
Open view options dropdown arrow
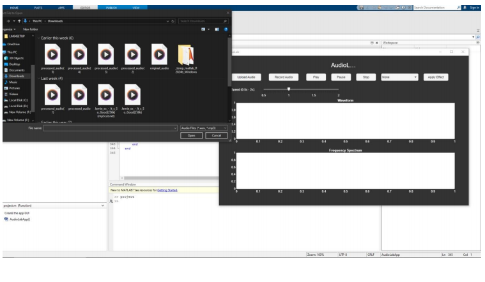pos(208,29)
